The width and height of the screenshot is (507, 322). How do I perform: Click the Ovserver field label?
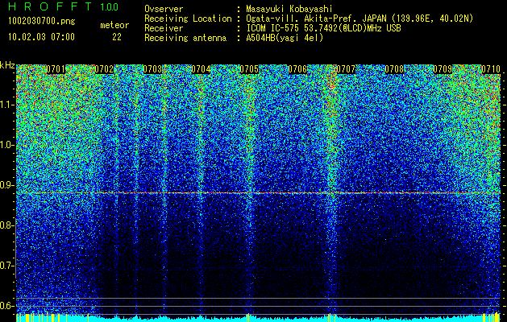click(x=164, y=9)
